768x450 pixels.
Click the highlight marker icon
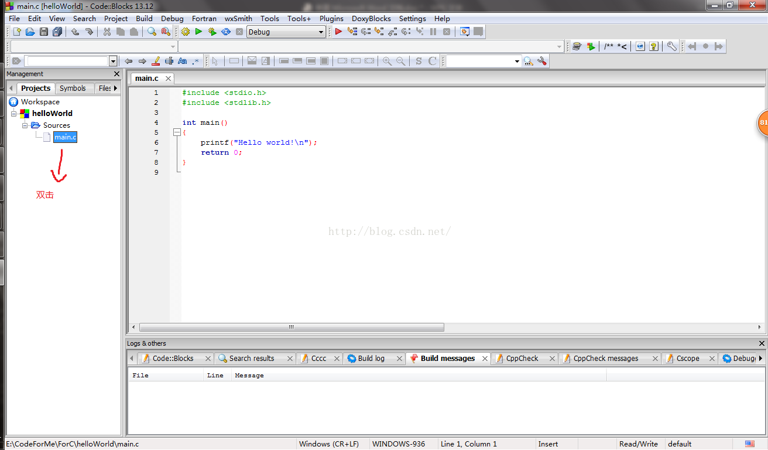[x=156, y=61]
